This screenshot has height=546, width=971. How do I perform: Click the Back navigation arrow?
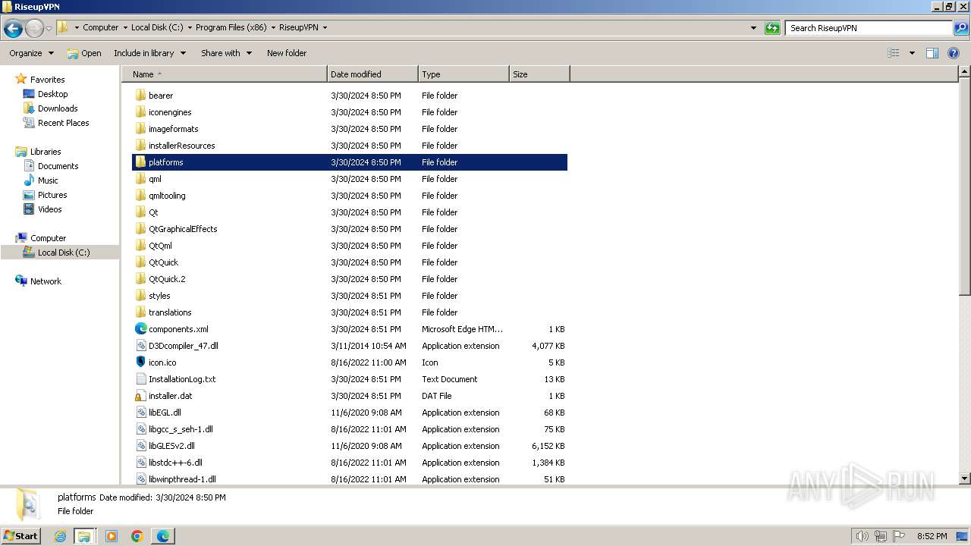[13, 29]
